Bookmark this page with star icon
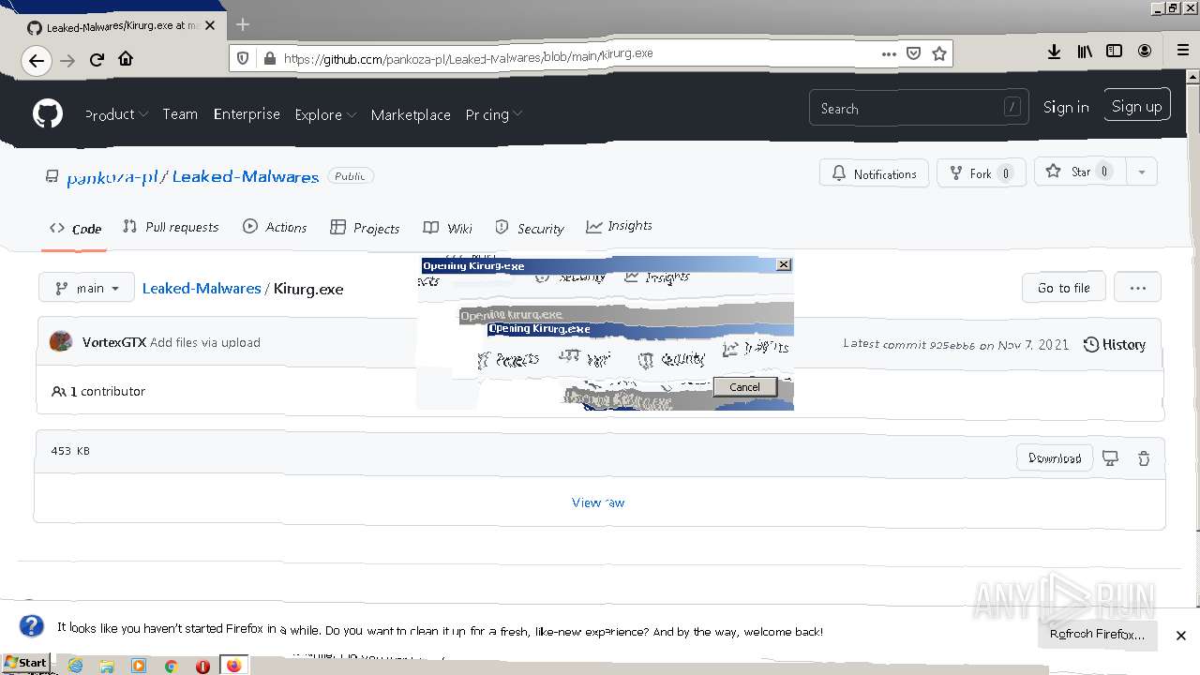Image resolution: width=1200 pixels, height=675 pixels. (939, 53)
